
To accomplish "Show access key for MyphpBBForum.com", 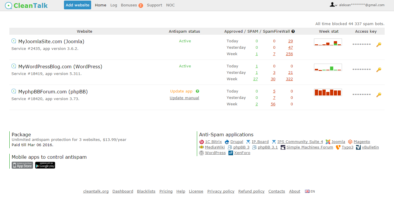I will [x=379, y=95].
